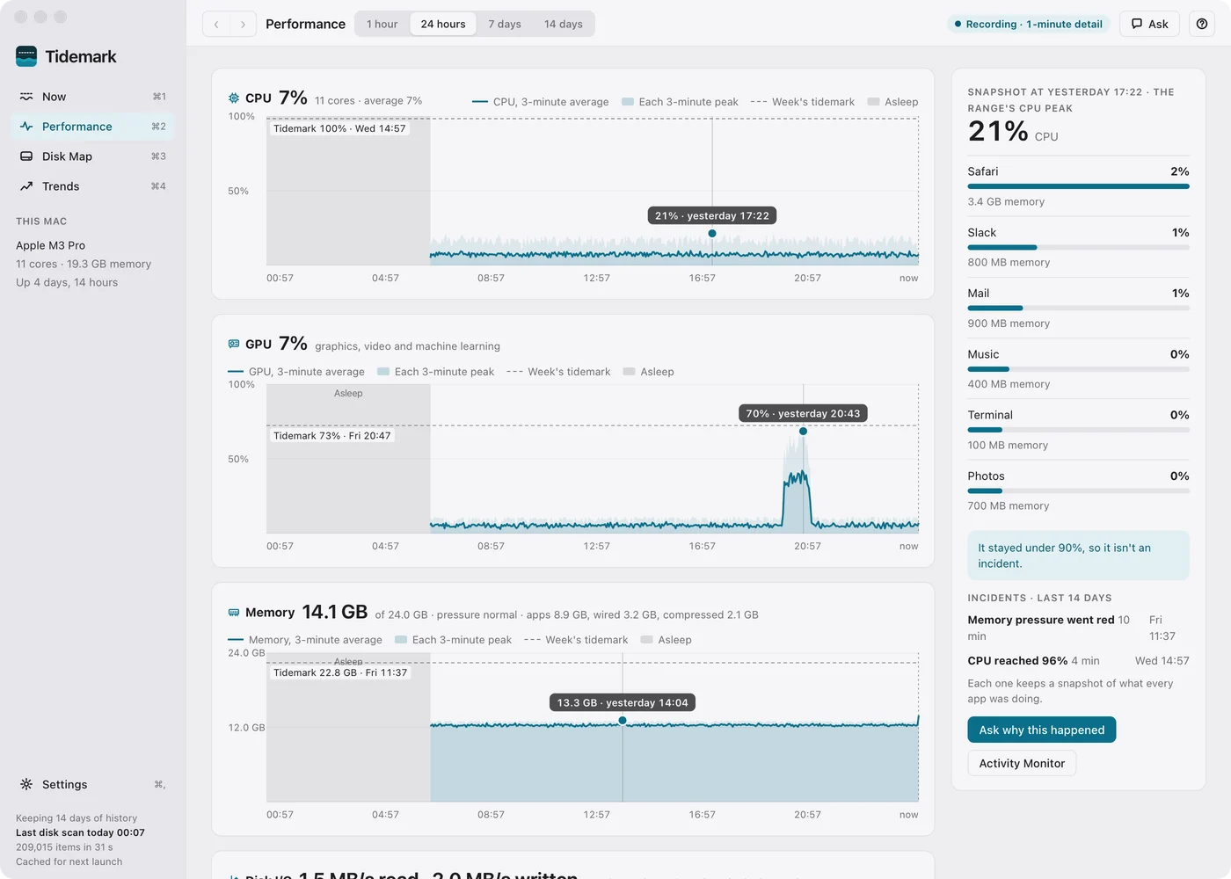Click the Tidemark app logo icon
Image resolution: width=1231 pixels, height=879 pixels.
(x=26, y=56)
